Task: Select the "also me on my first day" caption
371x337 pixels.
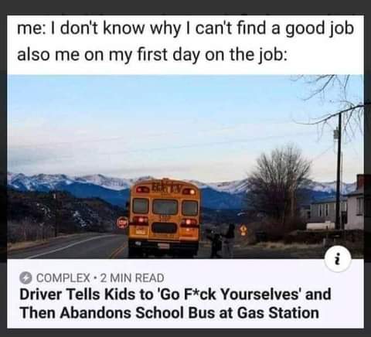Action: tap(152, 55)
